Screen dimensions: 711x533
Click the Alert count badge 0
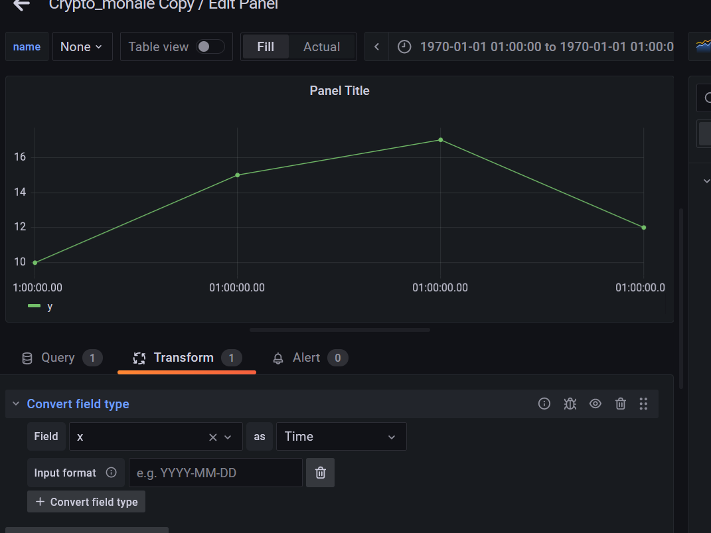(x=338, y=358)
